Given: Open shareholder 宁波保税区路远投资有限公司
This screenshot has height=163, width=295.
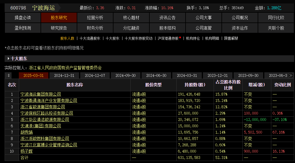Looking at the screenshot, I should [47, 113].
